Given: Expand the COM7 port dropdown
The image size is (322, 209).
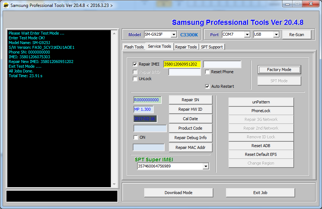Looking at the screenshot, I should [x=247, y=34].
